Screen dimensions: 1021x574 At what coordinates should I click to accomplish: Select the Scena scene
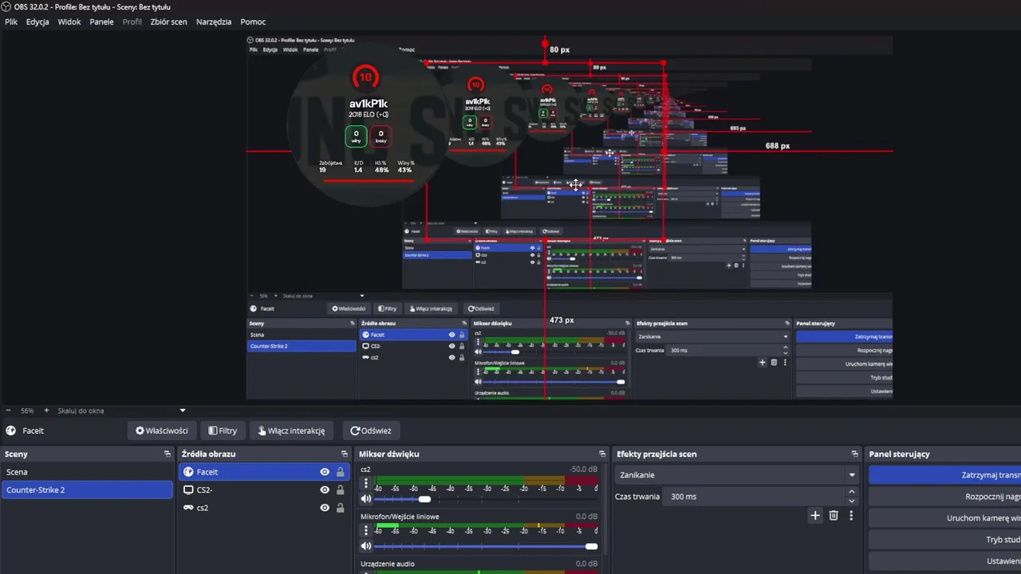(x=87, y=472)
